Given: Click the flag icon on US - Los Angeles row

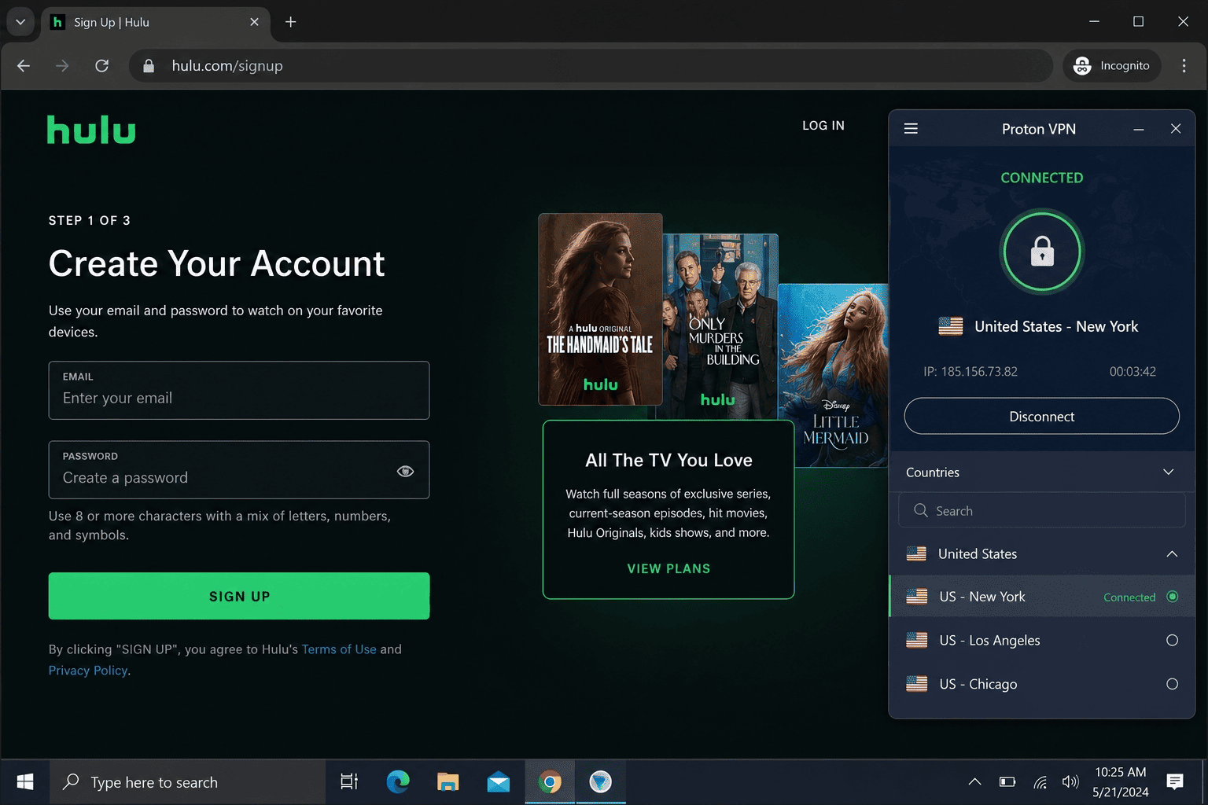Looking at the screenshot, I should [917, 640].
